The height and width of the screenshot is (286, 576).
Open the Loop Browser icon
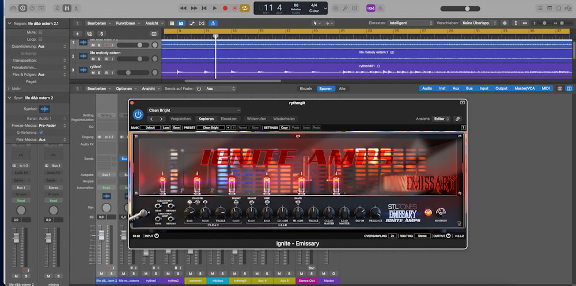coord(559,8)
